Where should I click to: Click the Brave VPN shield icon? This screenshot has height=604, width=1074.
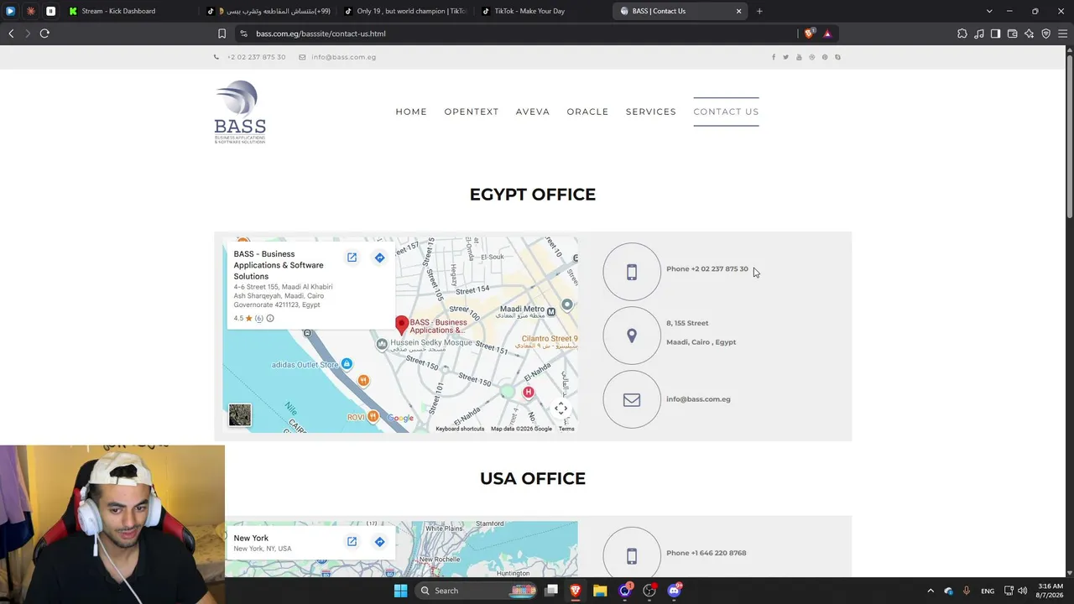pyautogui.click(x=1046, y=34)
